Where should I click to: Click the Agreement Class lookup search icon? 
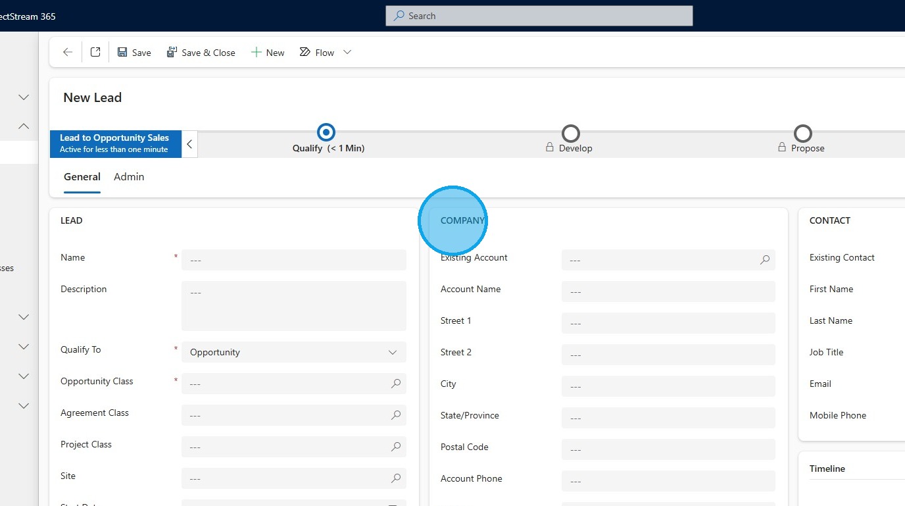click(396, 415)
